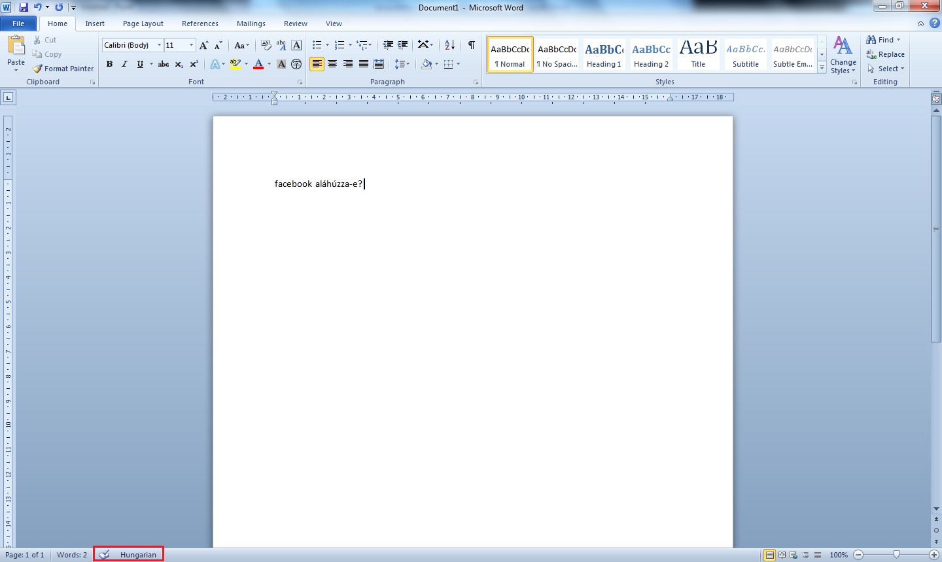Click Character Border icon
The height and width of the screenshot is (562, 942).
296,45
